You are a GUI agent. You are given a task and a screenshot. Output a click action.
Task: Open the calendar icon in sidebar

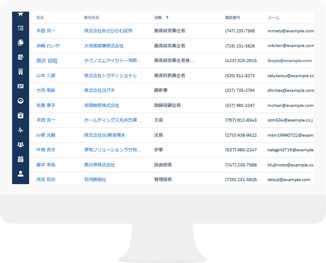(x=20, y=159)
